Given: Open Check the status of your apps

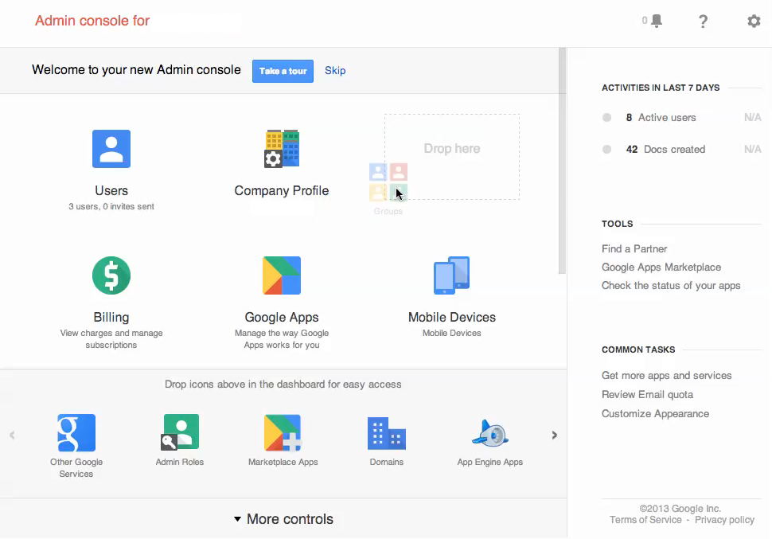Looking at the screenshot, I should [x=671, y=285].
